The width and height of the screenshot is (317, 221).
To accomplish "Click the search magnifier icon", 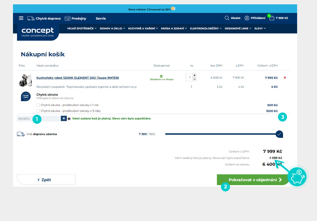I will (227, 18).
